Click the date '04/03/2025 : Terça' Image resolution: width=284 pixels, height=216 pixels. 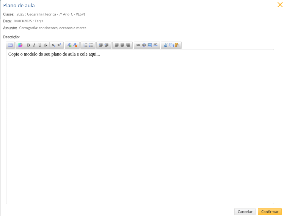point(28,21)
